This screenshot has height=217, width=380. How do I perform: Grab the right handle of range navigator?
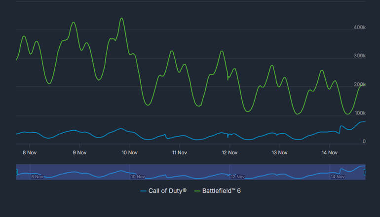(365, 172)
